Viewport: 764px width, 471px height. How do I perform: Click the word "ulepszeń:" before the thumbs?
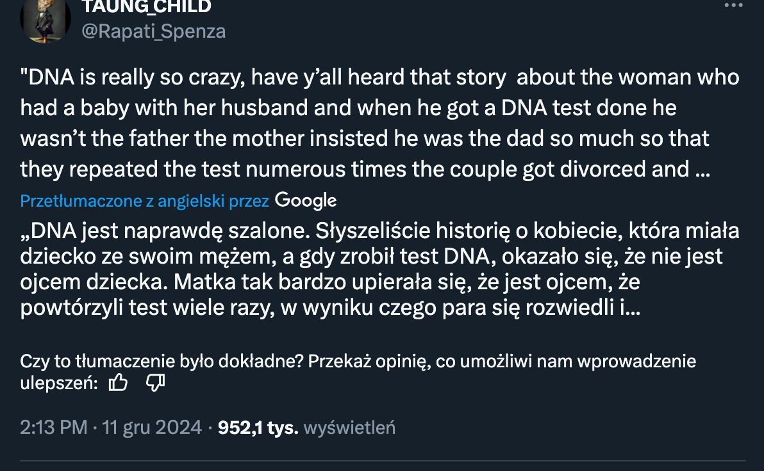coord(59,383)
